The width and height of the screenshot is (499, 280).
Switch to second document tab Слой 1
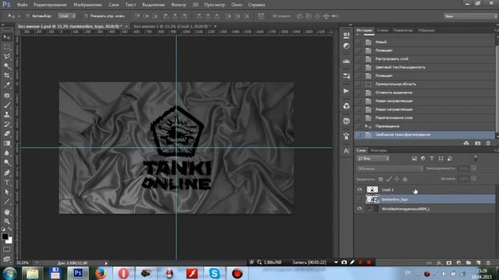[x=172, y=26]
